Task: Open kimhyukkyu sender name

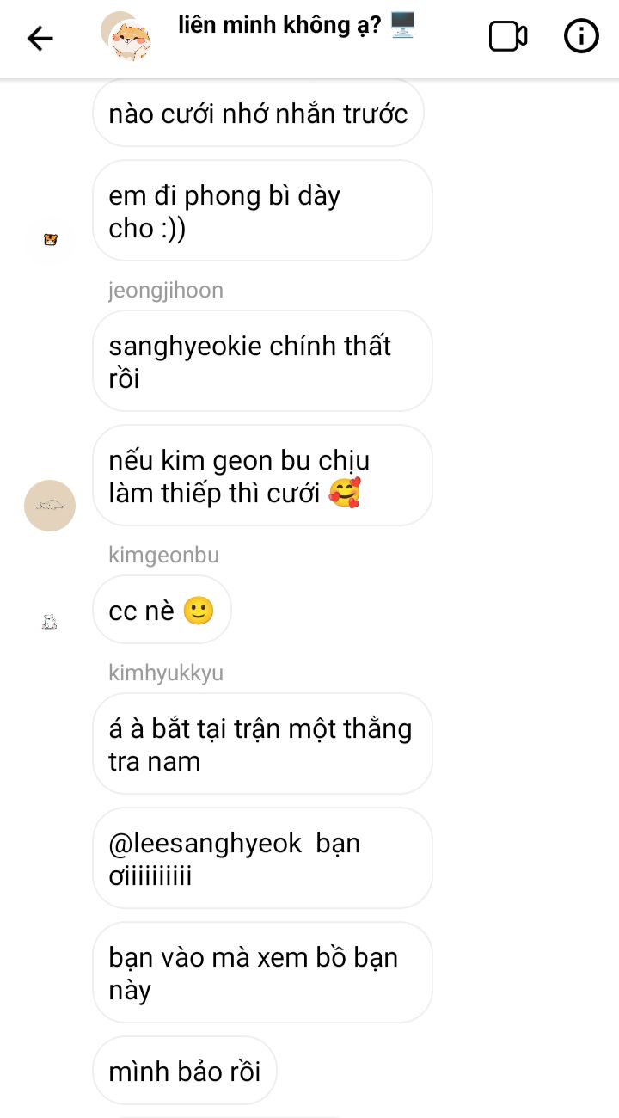Action: [x=166, y=673]
